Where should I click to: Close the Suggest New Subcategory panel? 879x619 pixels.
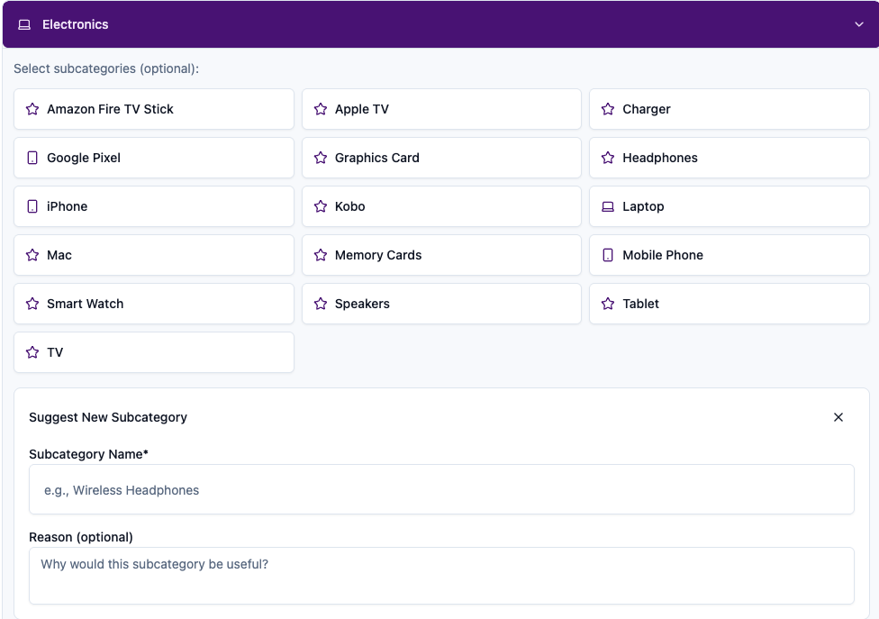[838, 417]
